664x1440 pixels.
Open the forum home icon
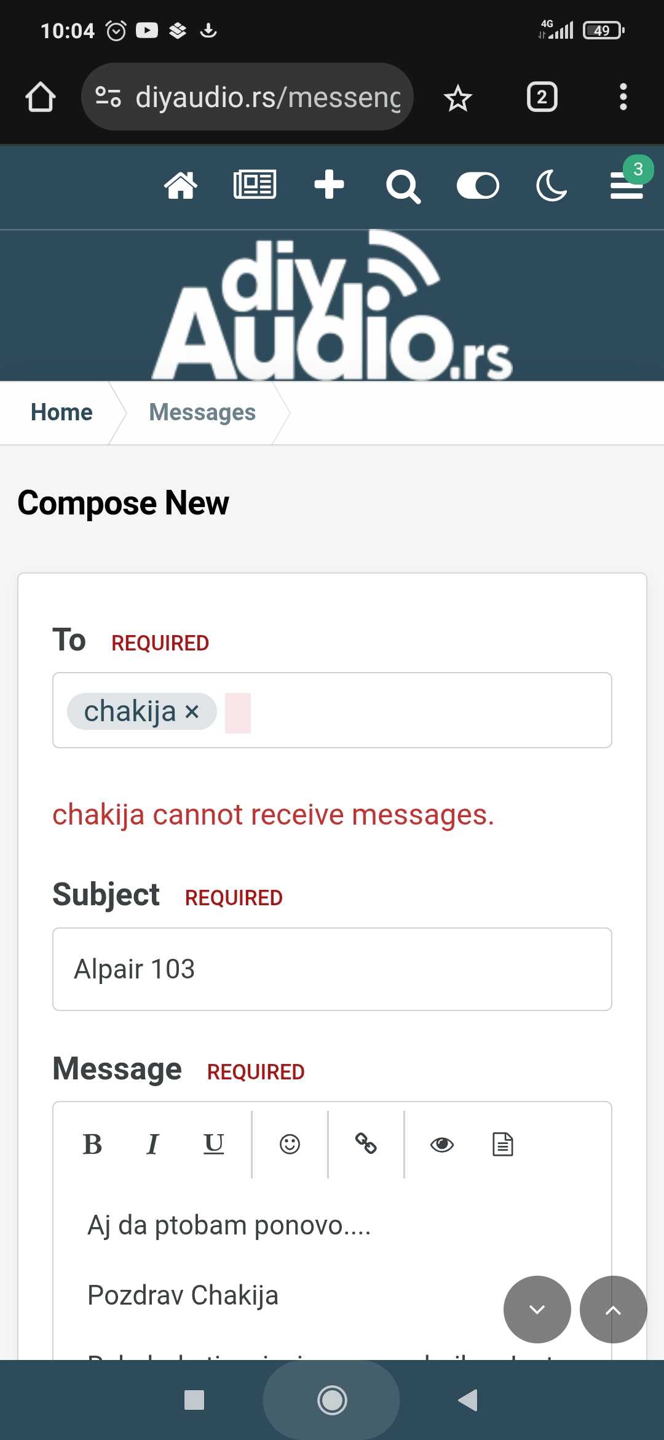tap(181, 185)
